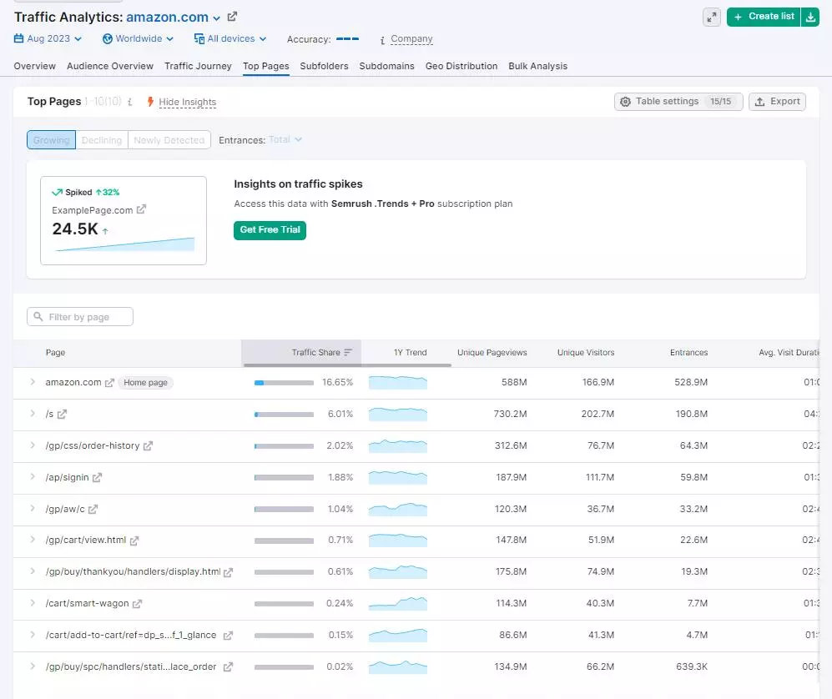This screenshot has height=699, width=832.
Task: Click the /s traffic share bar
Action: [284, 415]
